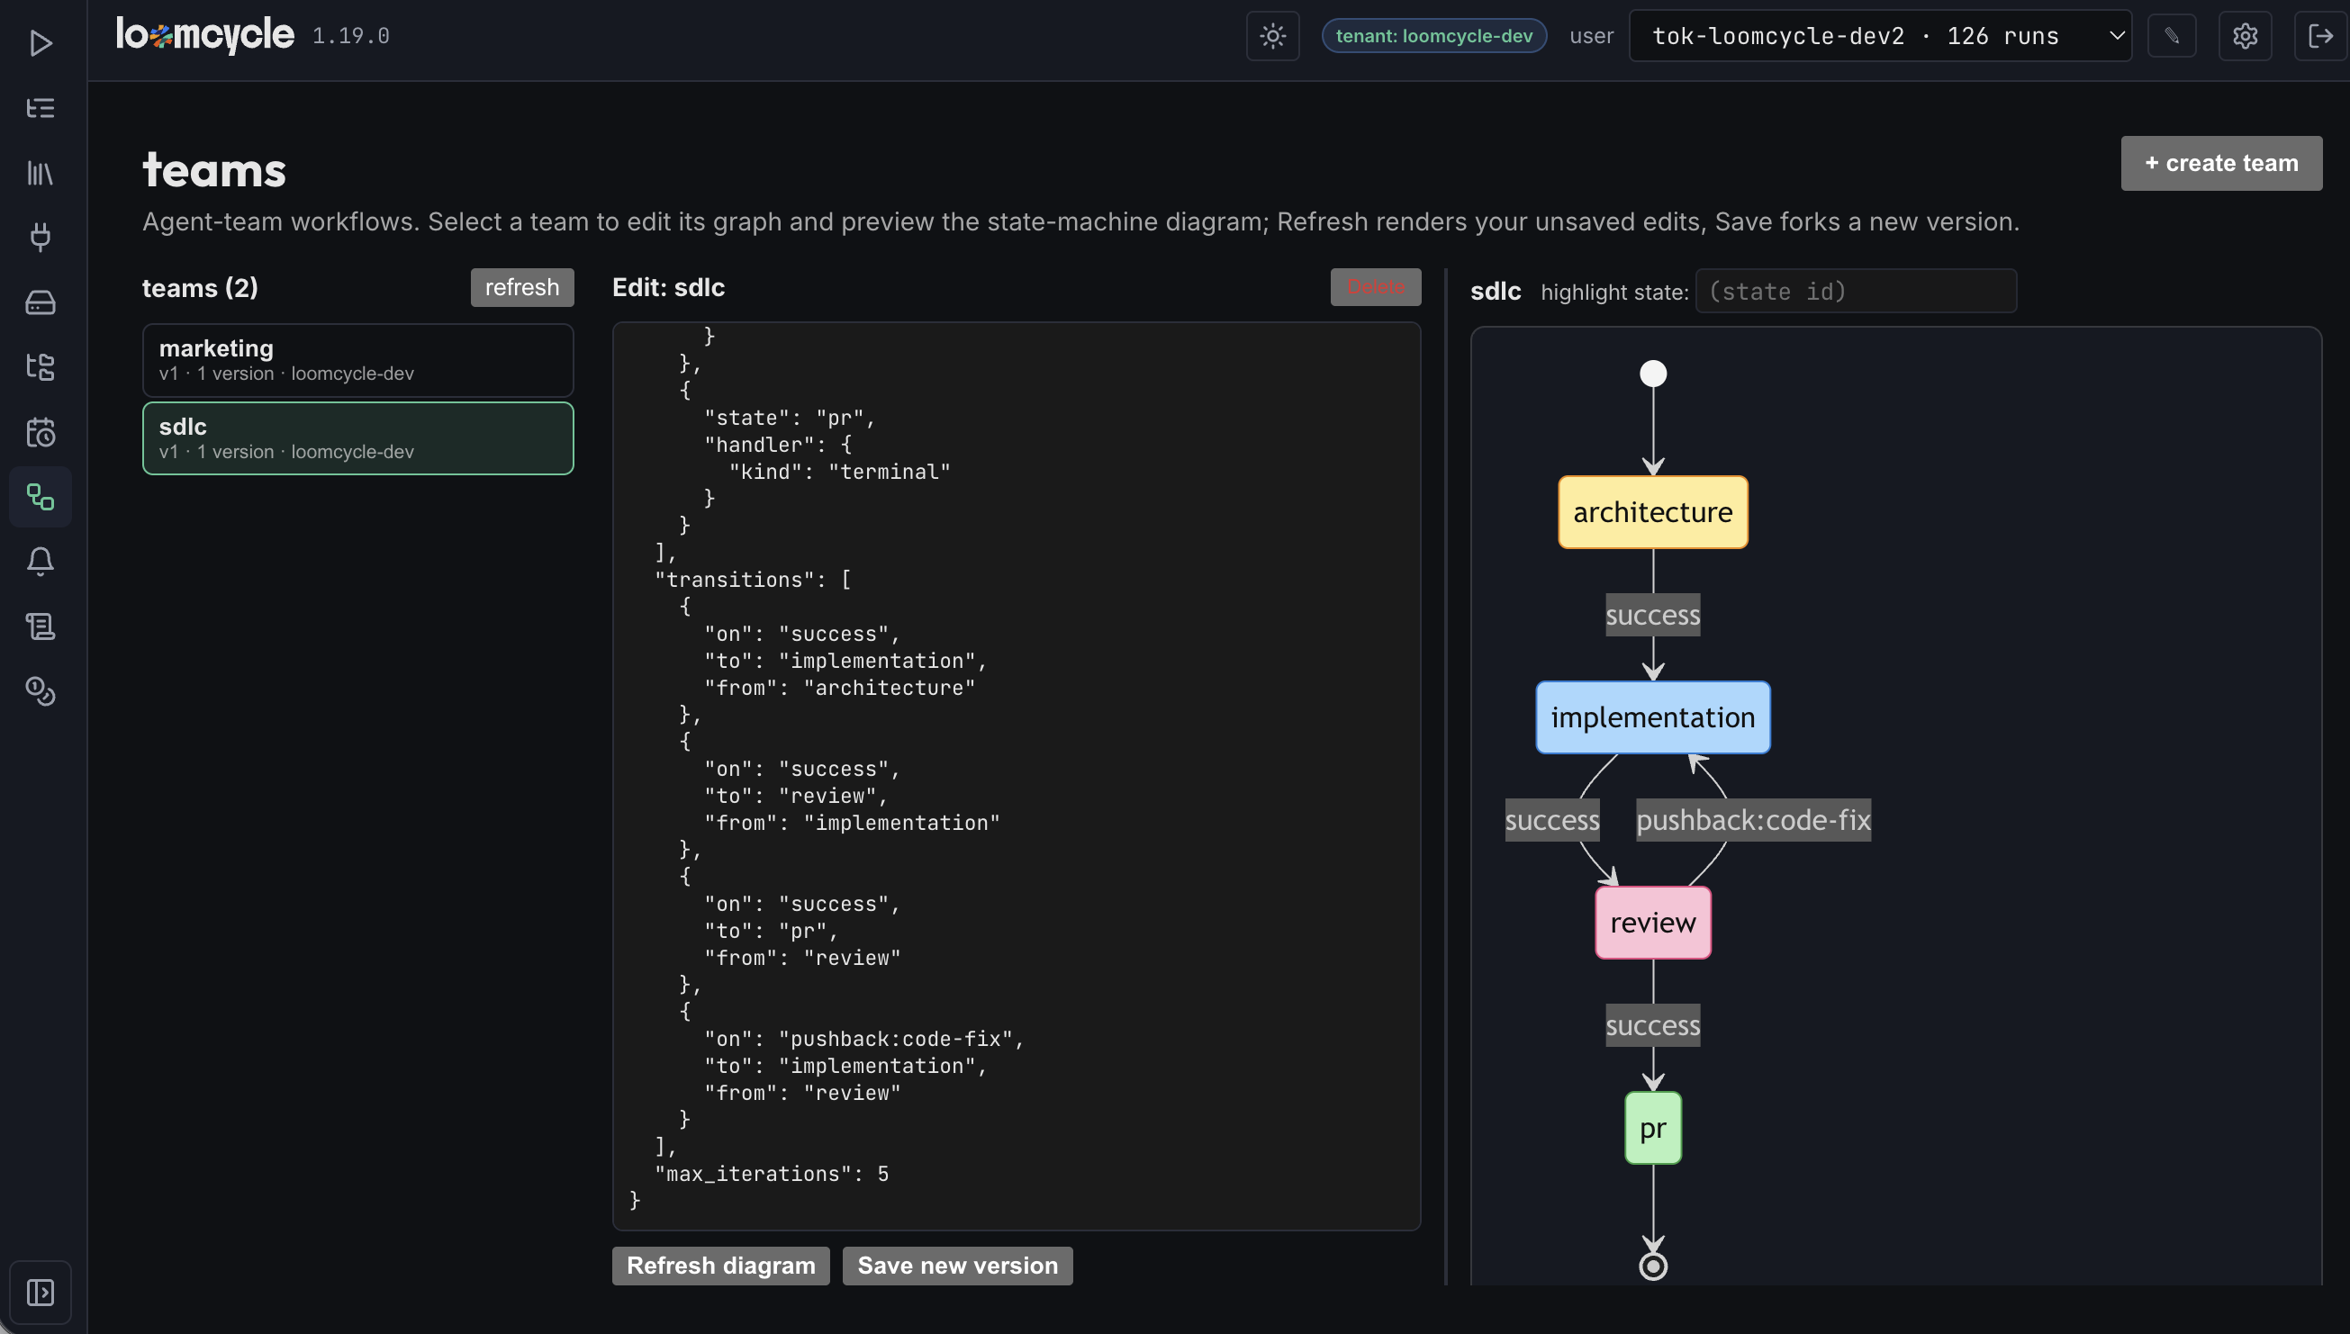Viewport: 2350px width, 1334px height.
Task: Open the storage drive sidebar icon
Action: point(41,302)
